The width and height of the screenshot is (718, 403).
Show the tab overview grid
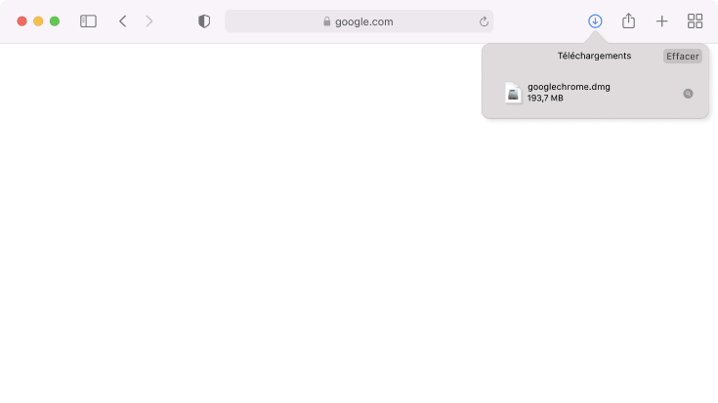coord(695,21)
